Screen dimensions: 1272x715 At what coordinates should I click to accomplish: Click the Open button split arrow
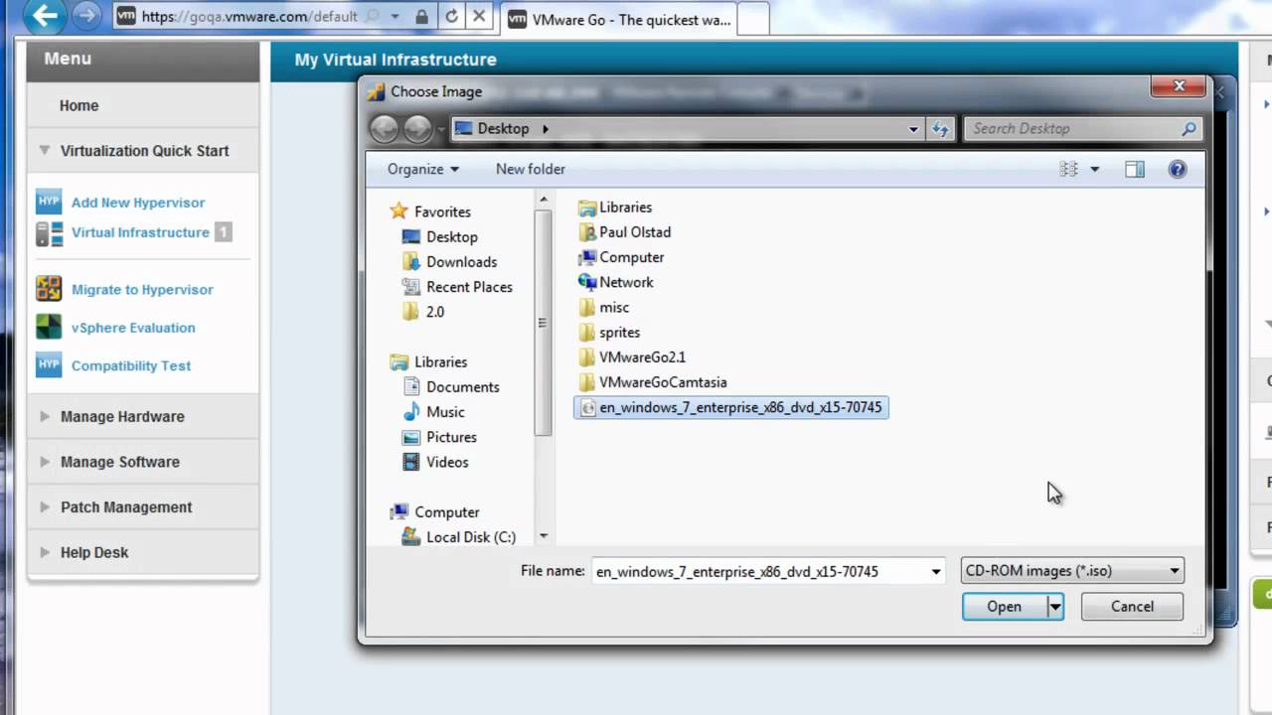click(1054, 607)
